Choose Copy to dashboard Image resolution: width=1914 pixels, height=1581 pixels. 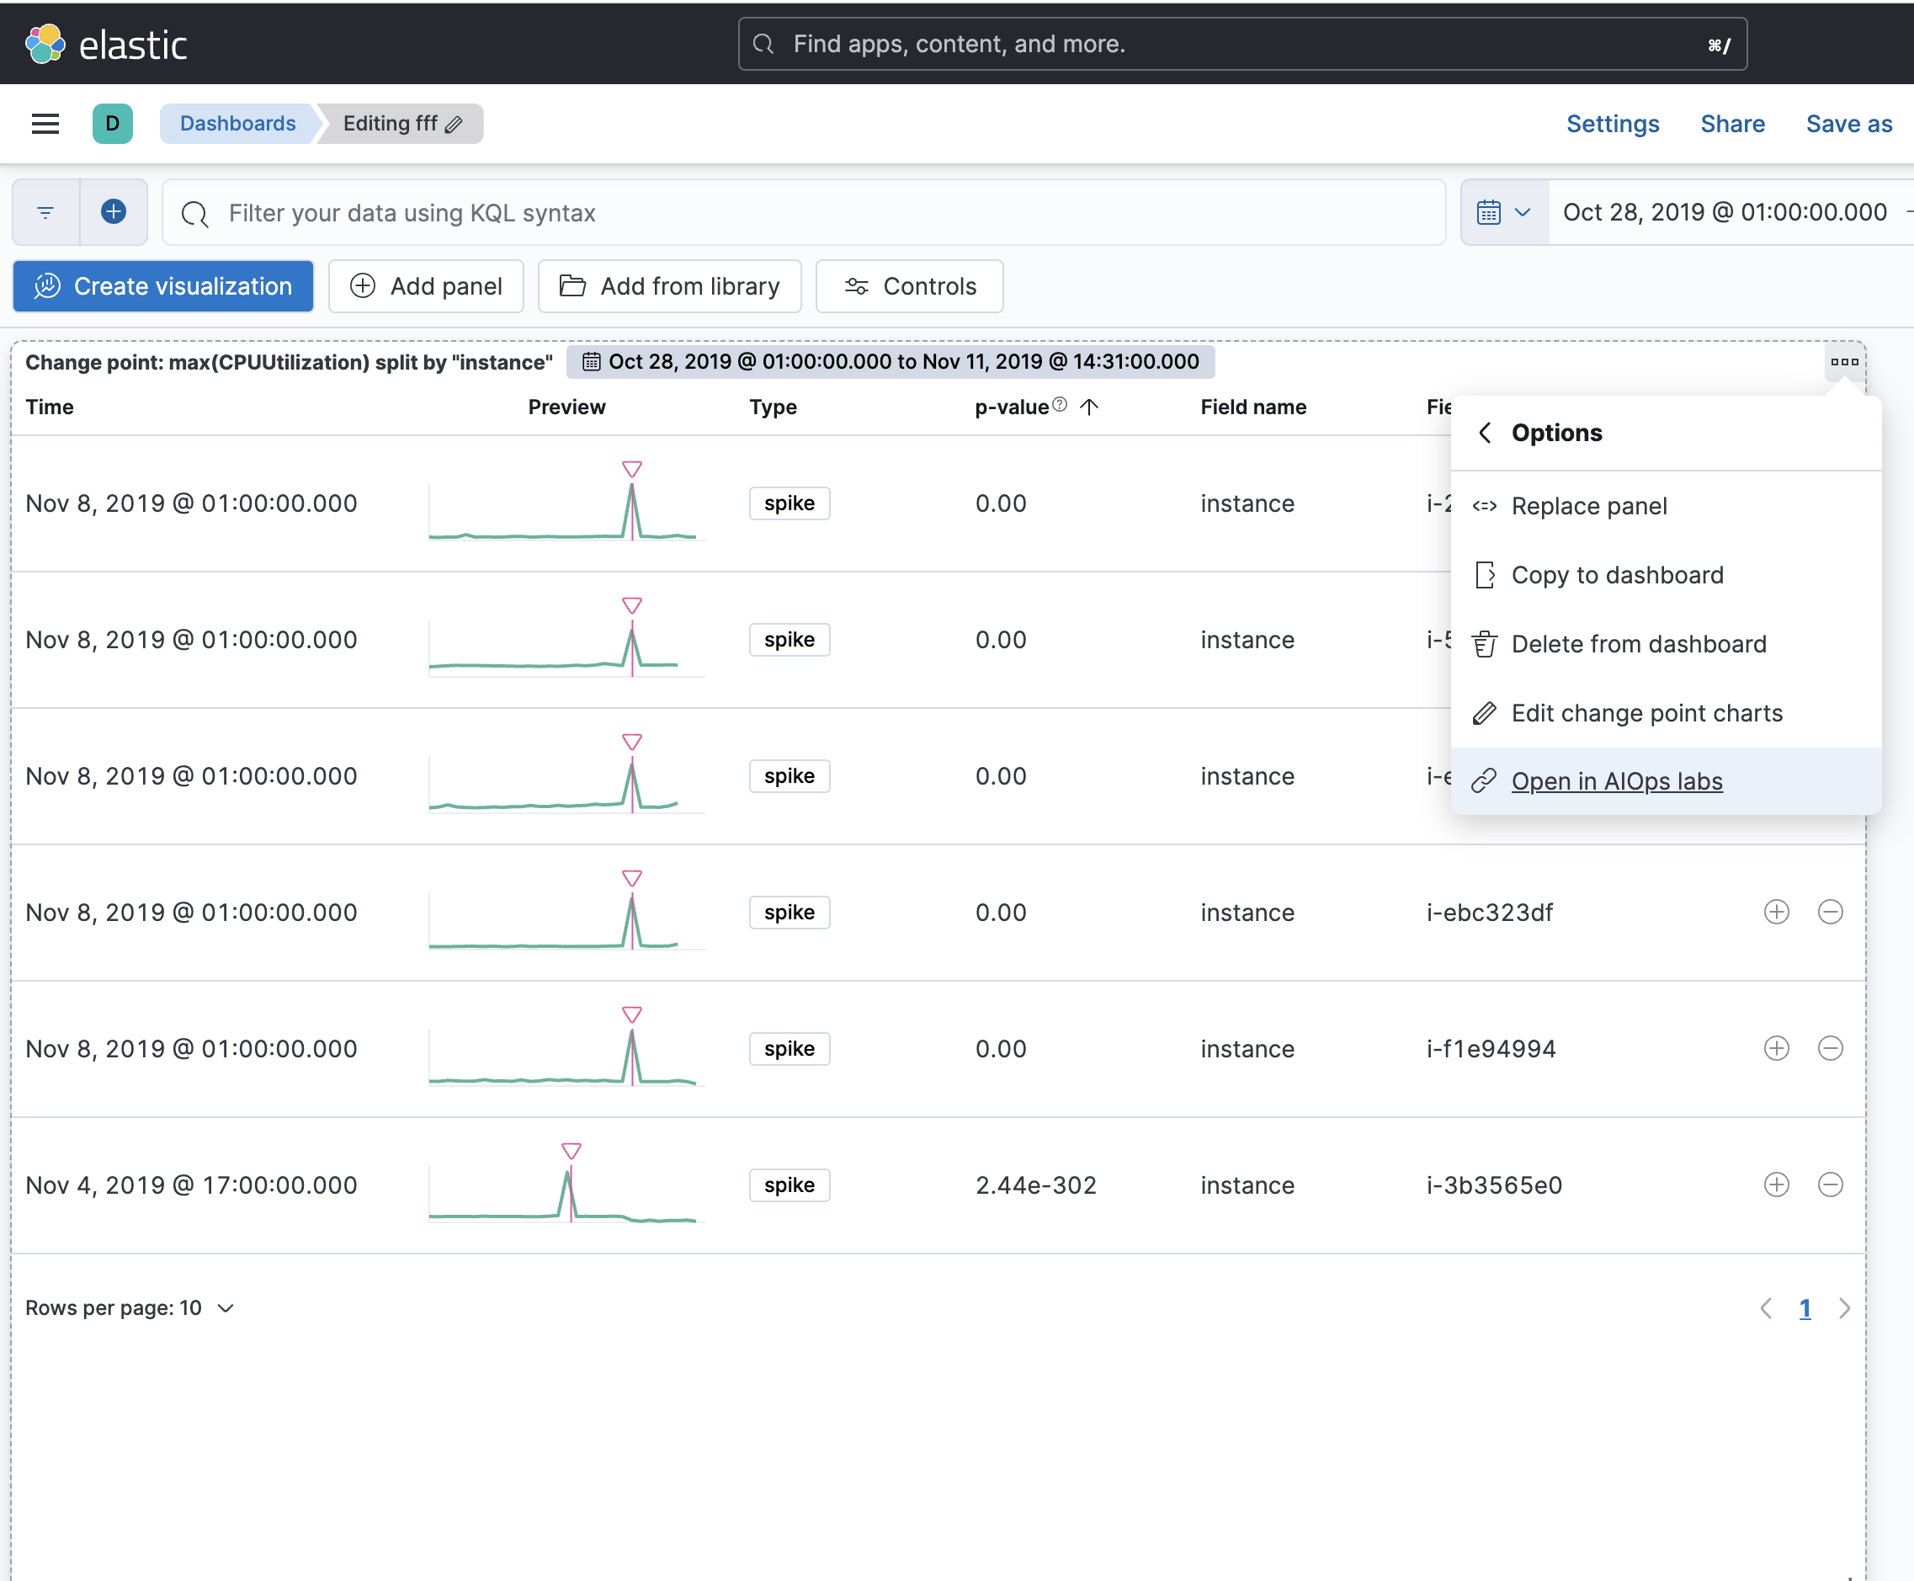[x=1666, y=576]
